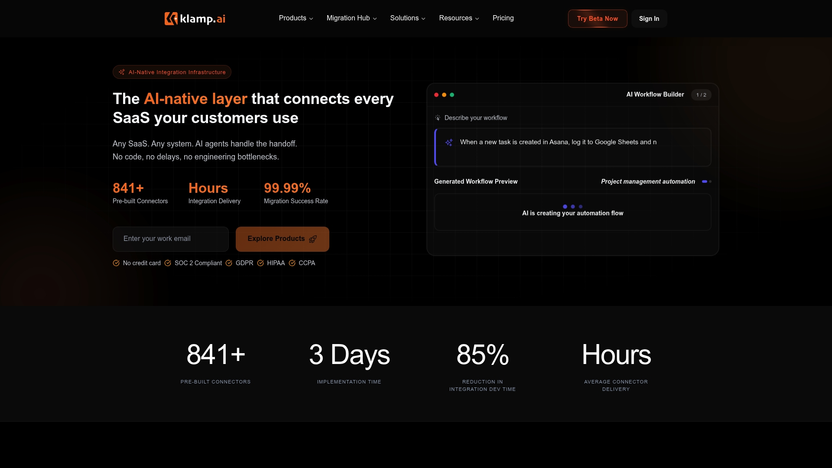Click the 3 Days statistic
This screenshot has height=468, width=832.
point(349,354)
